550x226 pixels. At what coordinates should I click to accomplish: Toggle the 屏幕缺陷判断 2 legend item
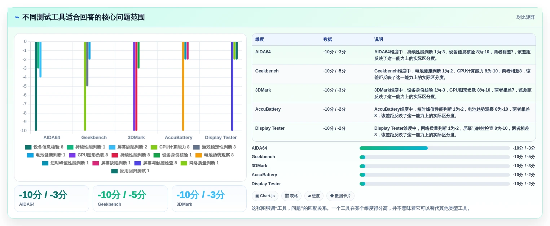[128, 147]
